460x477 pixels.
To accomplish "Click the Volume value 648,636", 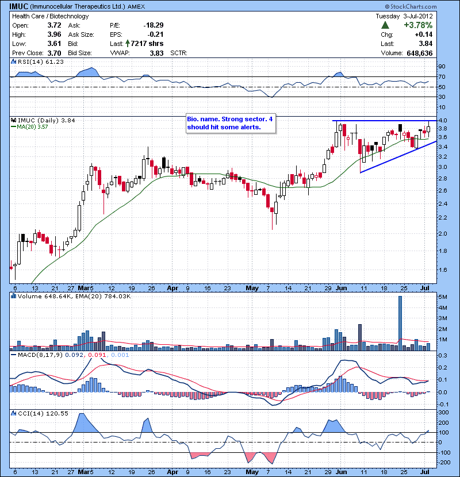I will point(420,53).
